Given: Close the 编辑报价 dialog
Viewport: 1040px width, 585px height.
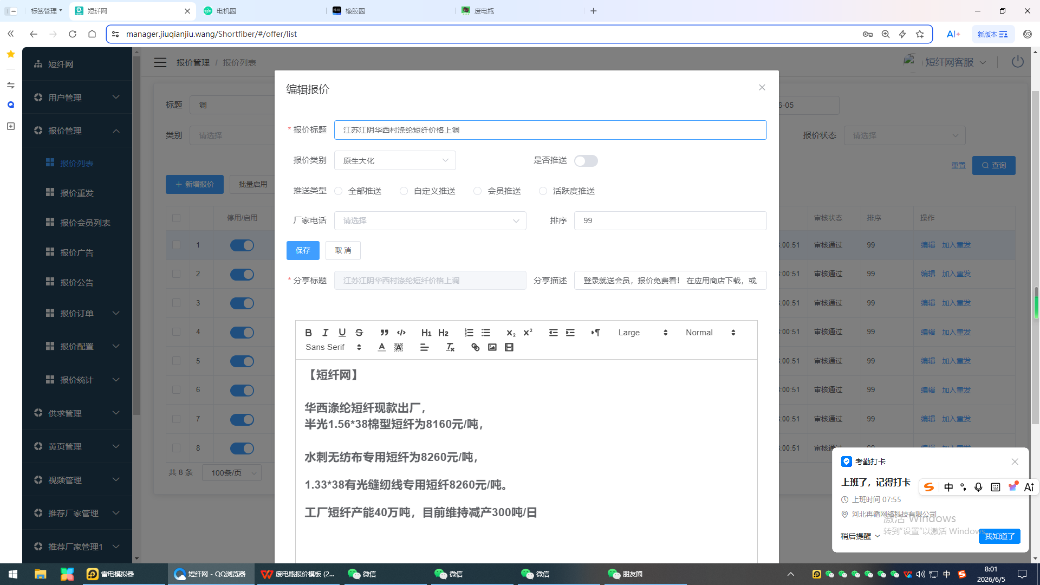Looking at the screenshot, I should (x=762, y=88).
